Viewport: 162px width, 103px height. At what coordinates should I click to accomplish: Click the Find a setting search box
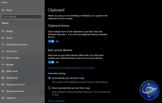pos(22,17)
